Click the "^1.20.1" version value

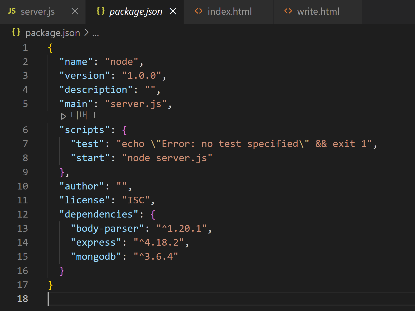182,229
